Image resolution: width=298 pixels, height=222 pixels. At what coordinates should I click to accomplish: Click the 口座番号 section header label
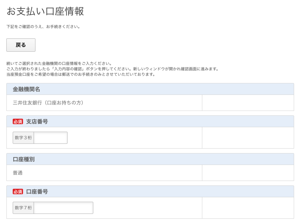coord(37,192)
